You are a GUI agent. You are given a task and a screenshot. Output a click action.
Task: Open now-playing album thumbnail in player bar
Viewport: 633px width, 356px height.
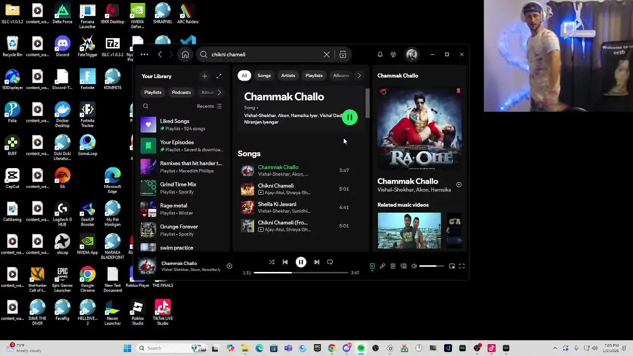pyautogui.click(x=147, y=266)
